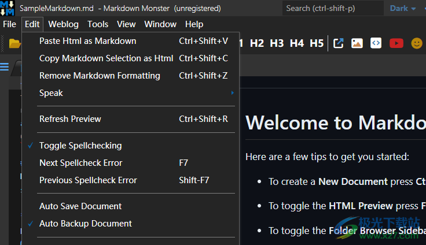Open the emoji picker icon
The width and height of the screenshot is (426, 245).
tap(417, 43)
